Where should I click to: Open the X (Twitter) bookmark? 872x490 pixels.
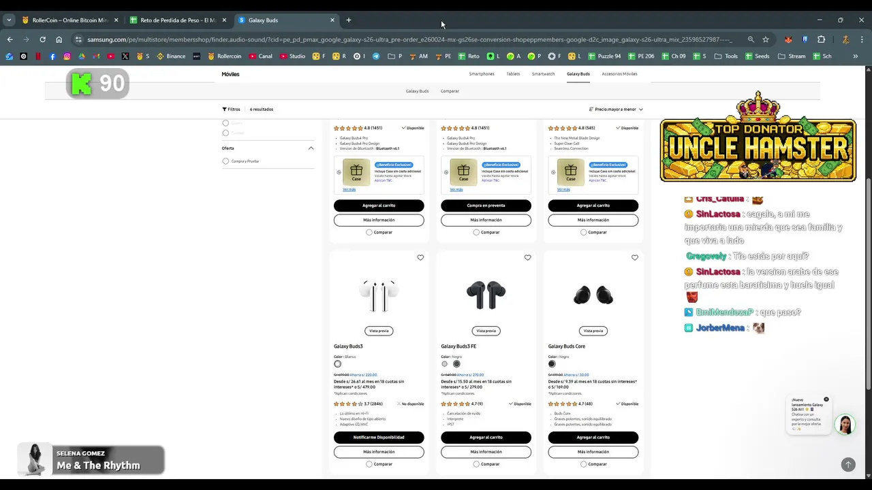tap(125, 56)
